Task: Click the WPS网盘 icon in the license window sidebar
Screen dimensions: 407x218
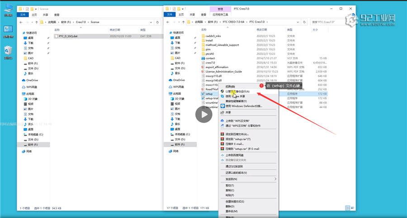Action: (24, 87)
